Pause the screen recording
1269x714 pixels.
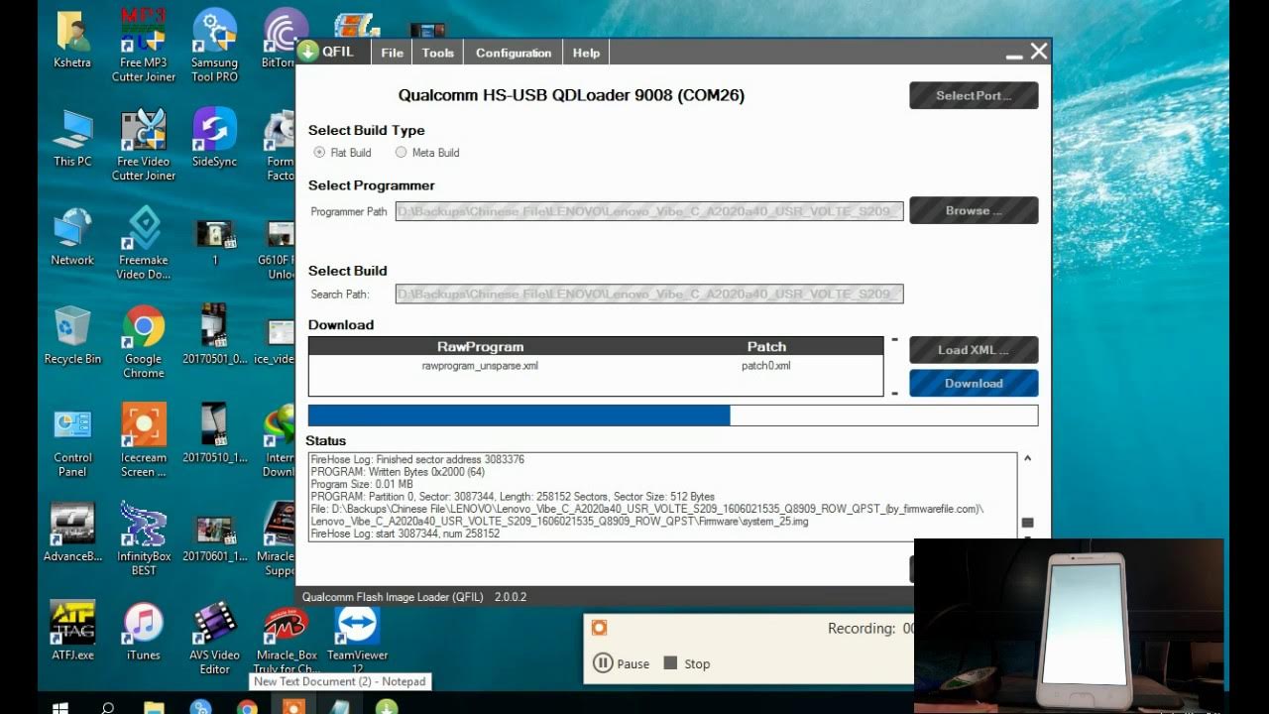pos(621,663)
